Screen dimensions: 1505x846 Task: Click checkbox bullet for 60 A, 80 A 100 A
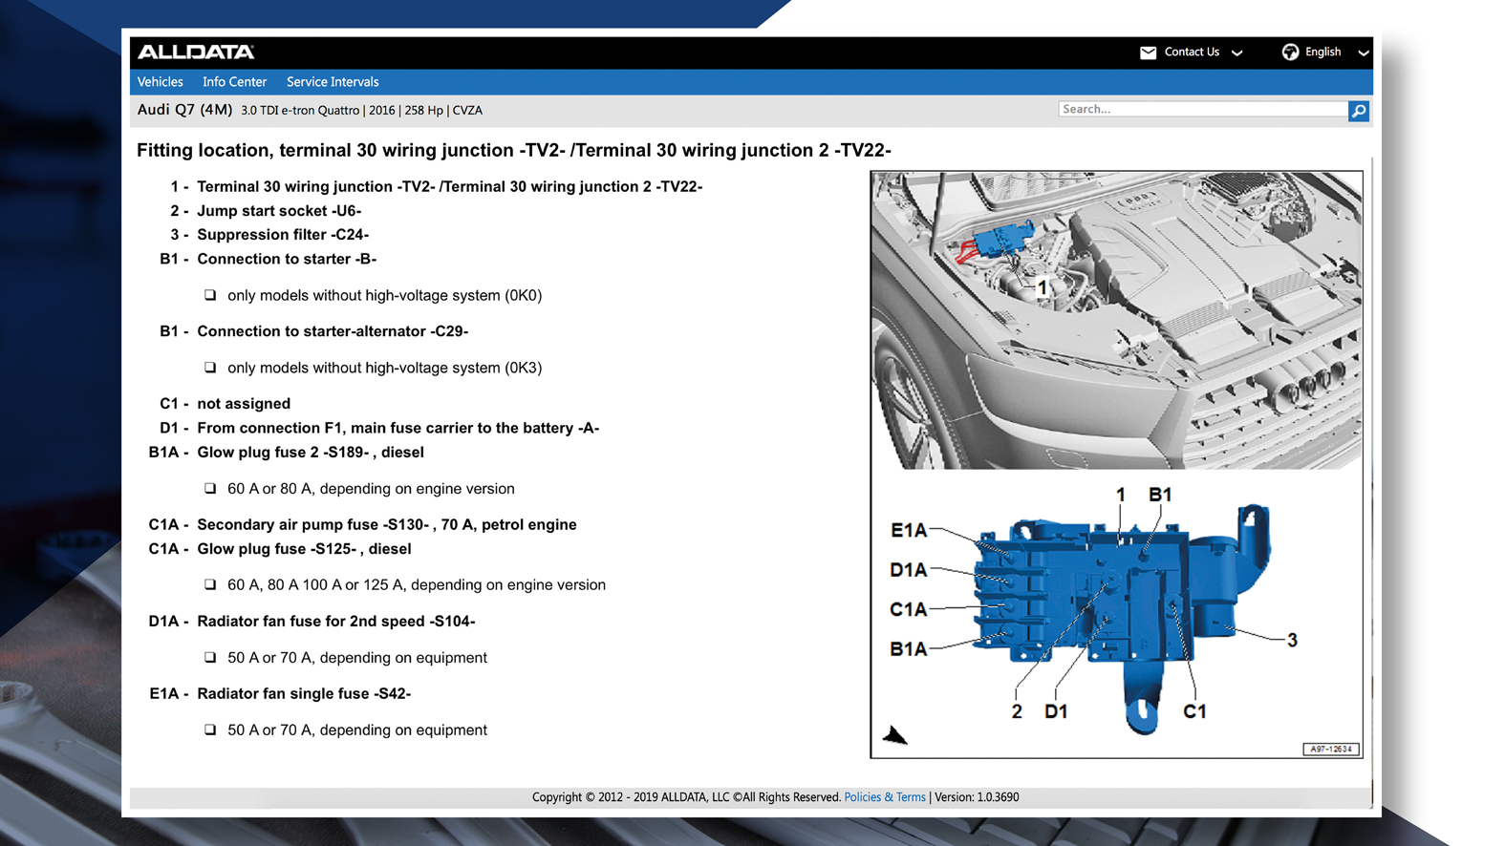pyautogui.click(x=210, y=584)
